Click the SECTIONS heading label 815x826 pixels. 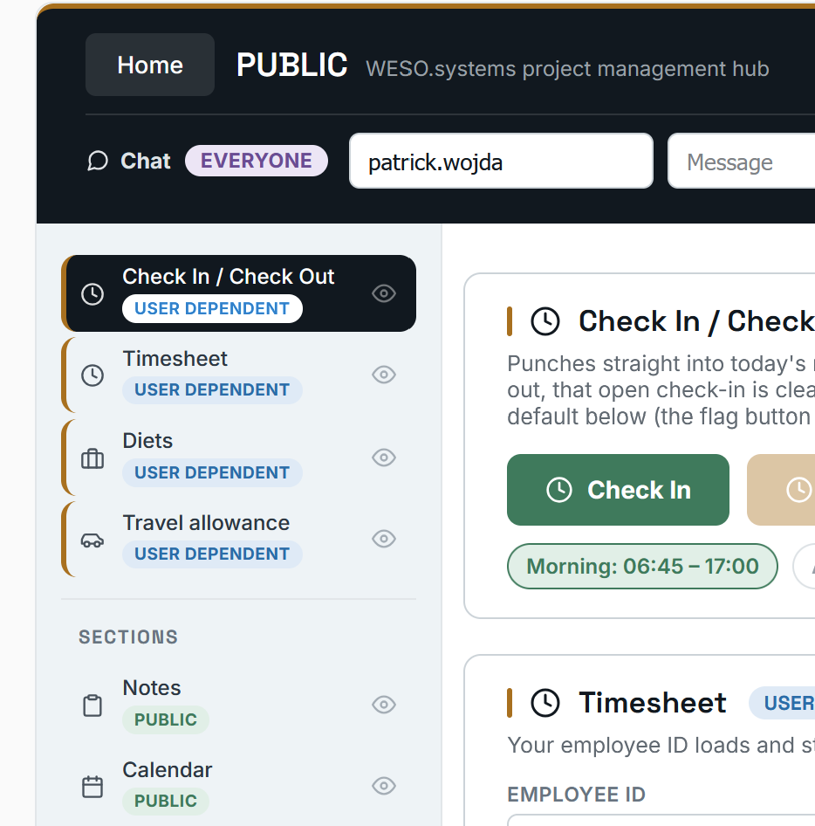click(x=128, y=637)
